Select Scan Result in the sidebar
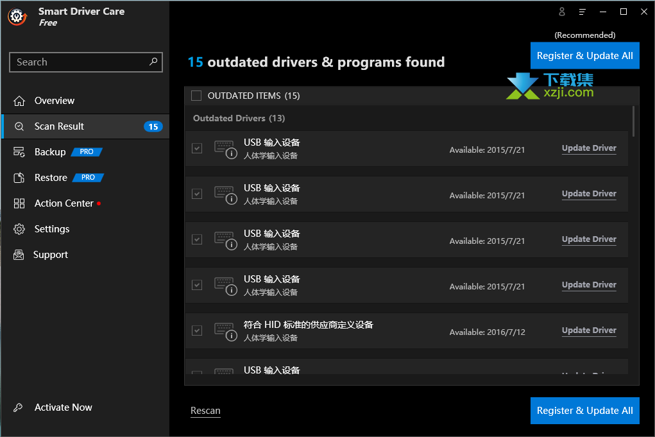655x437 pixels. click(x=85, y=126)
